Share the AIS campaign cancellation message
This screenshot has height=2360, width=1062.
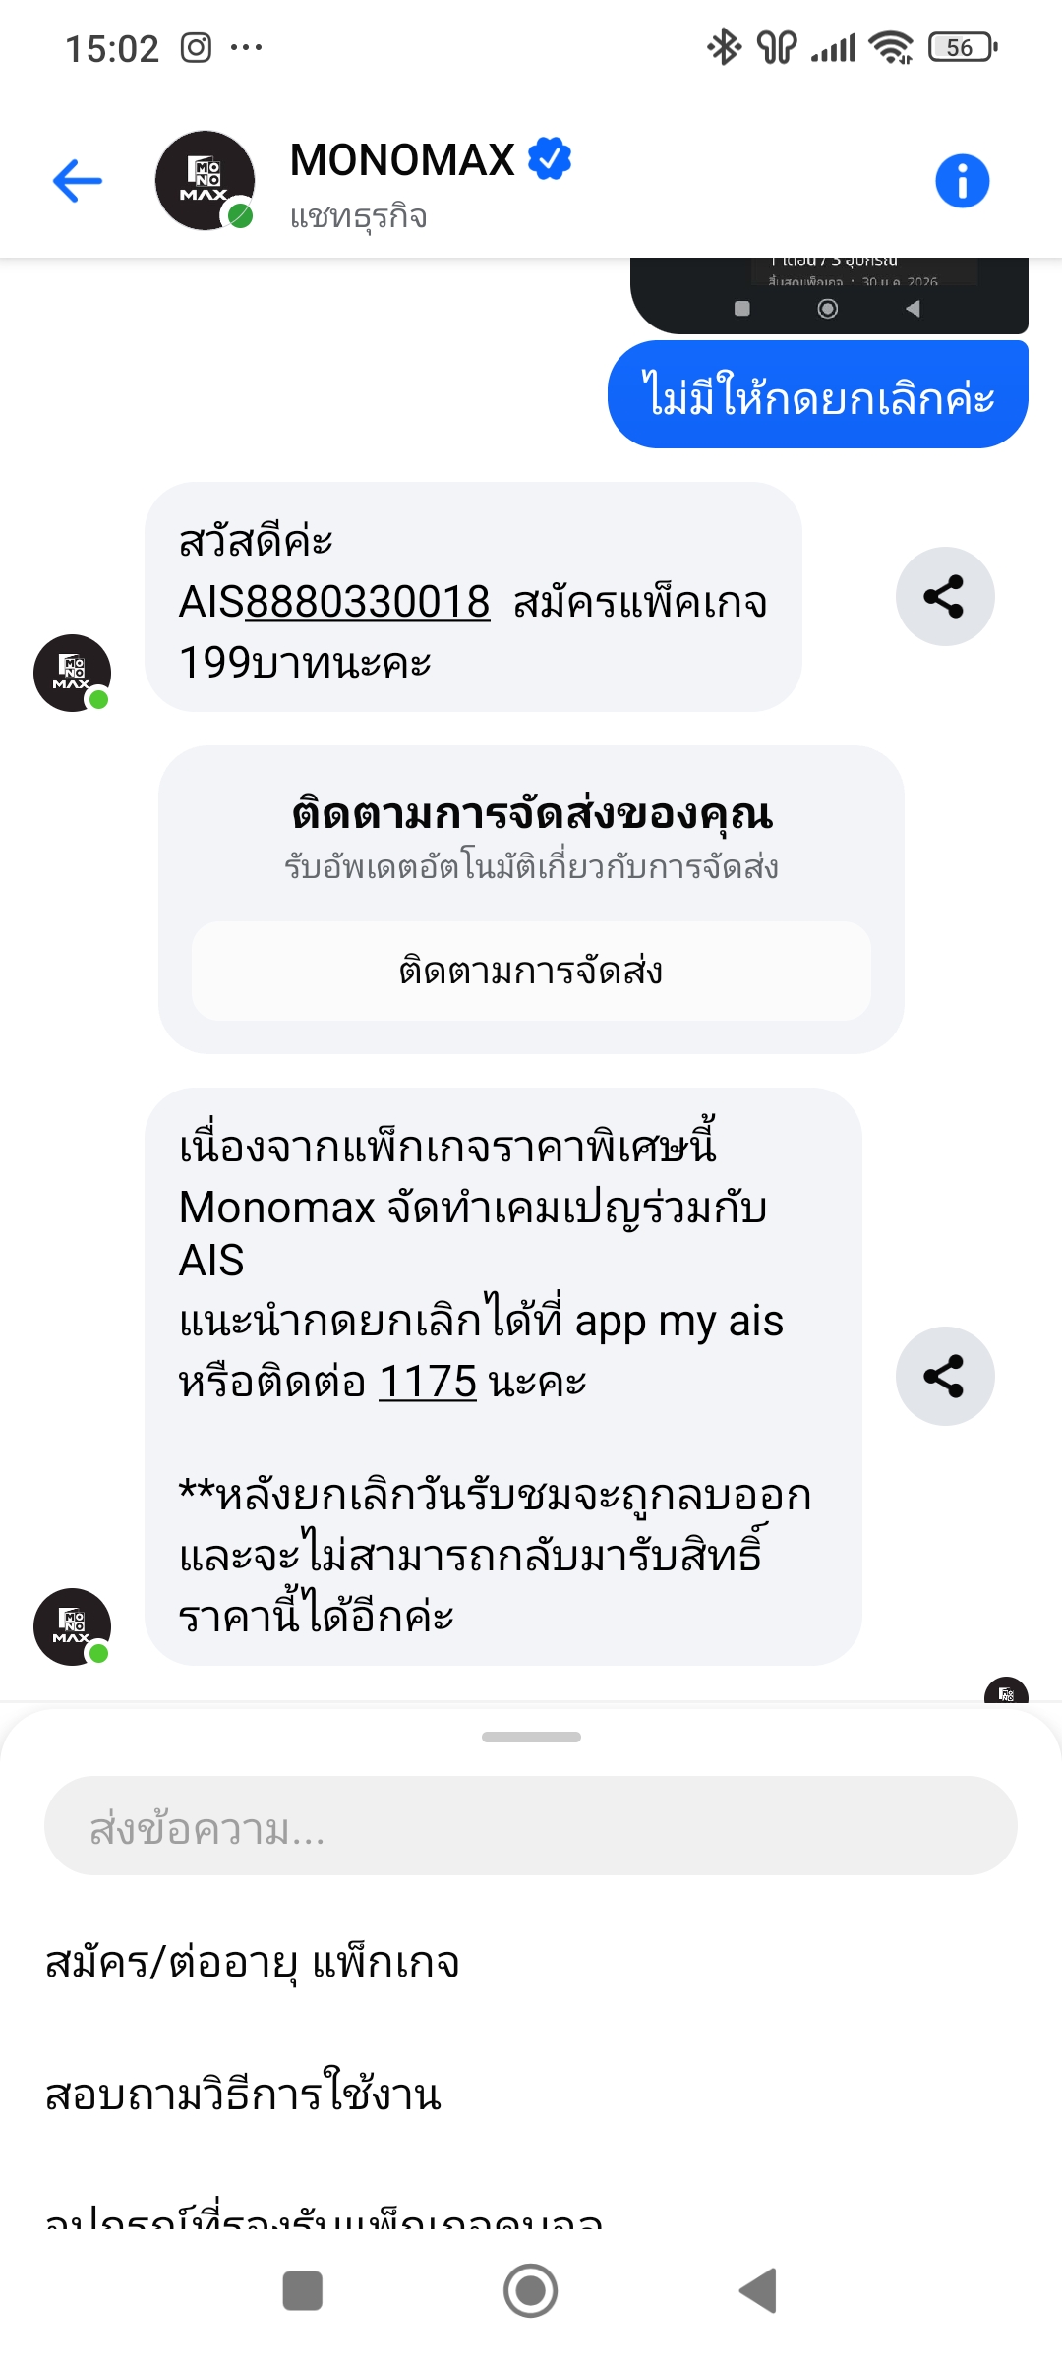[x=944, y=1376]
